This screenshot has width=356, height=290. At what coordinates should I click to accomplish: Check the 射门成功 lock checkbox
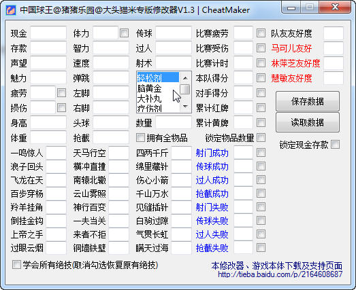click(x=261, y=153)
